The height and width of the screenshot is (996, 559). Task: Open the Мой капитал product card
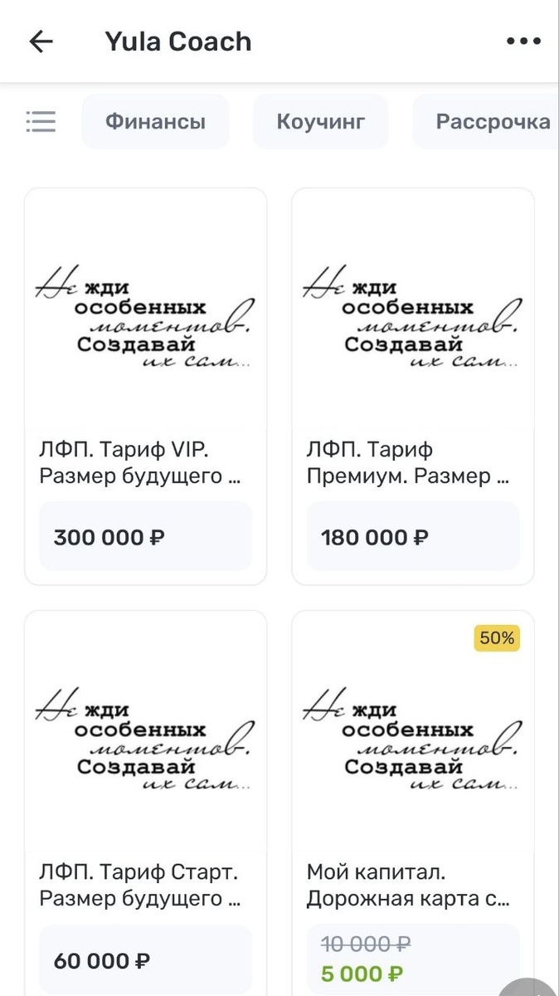click(413, 886)
